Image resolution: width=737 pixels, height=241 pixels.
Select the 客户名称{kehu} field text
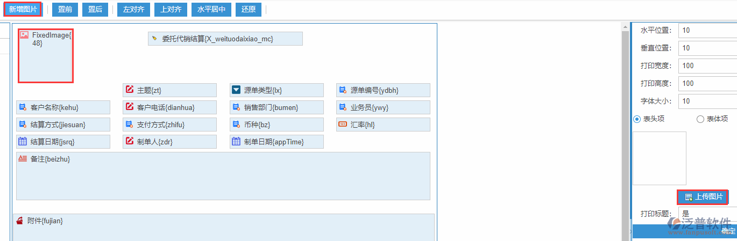[x=54, y=107]
